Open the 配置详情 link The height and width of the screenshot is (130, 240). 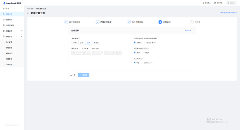coord(188,31)
